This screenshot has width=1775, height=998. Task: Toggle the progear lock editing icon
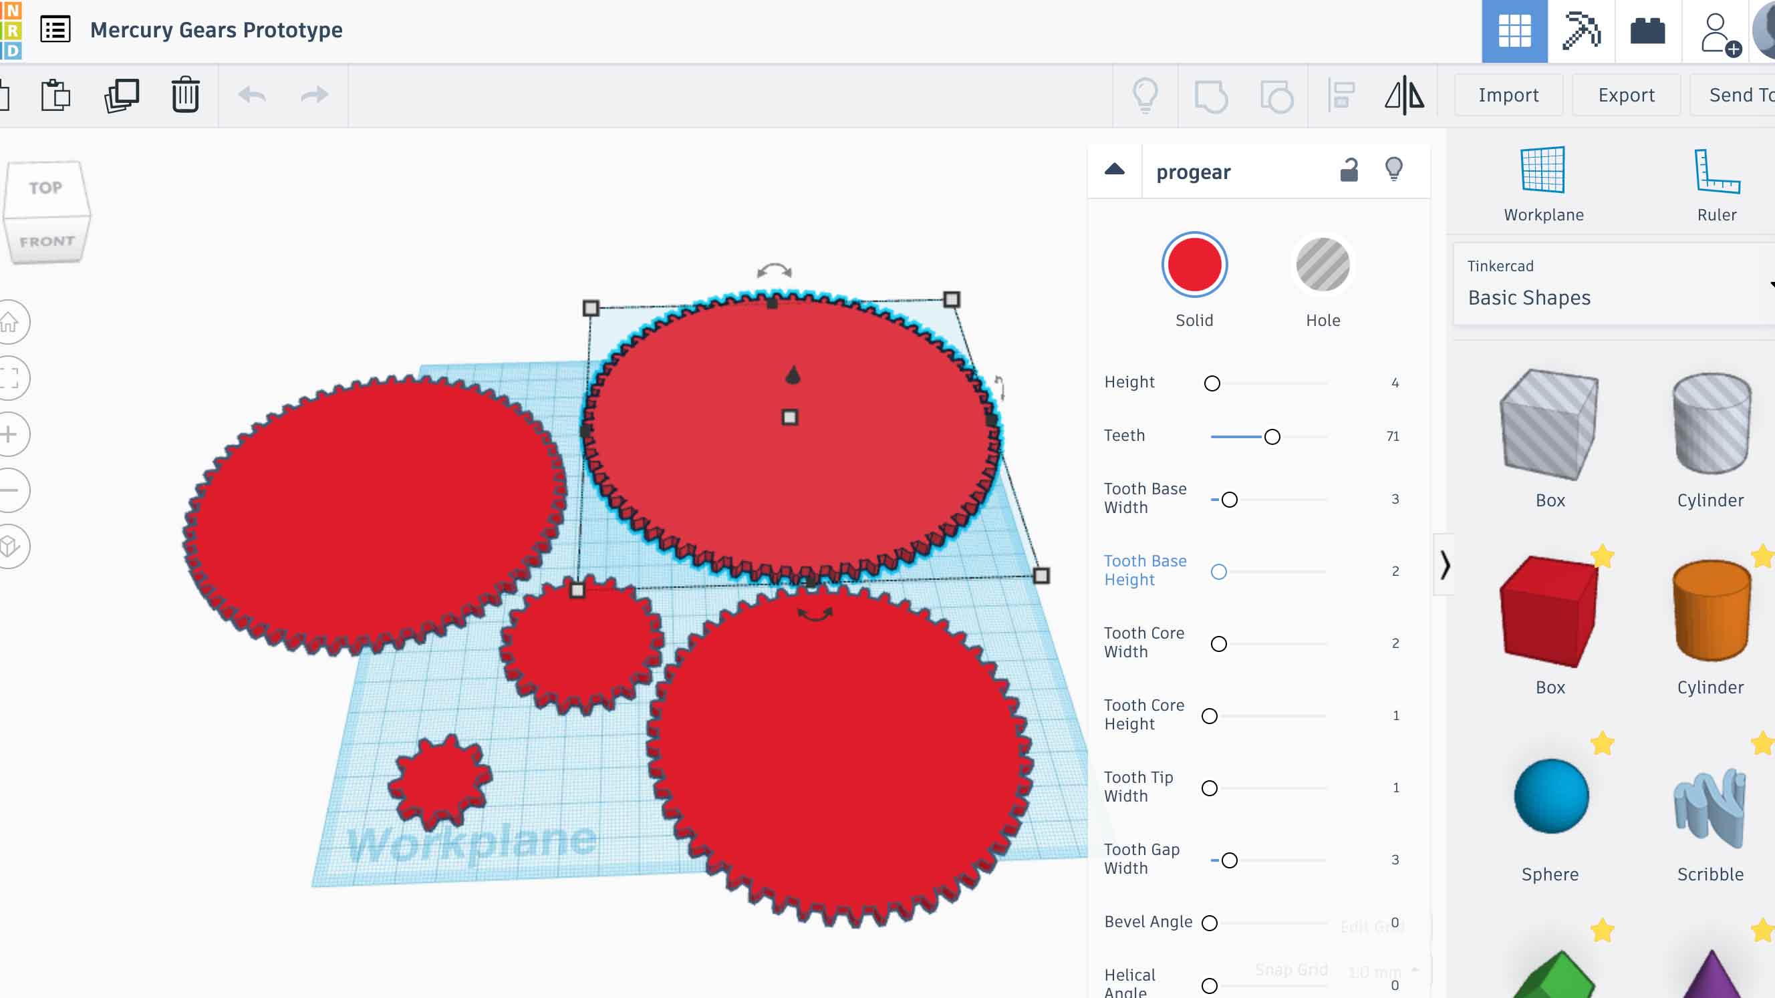point(1349,170)
